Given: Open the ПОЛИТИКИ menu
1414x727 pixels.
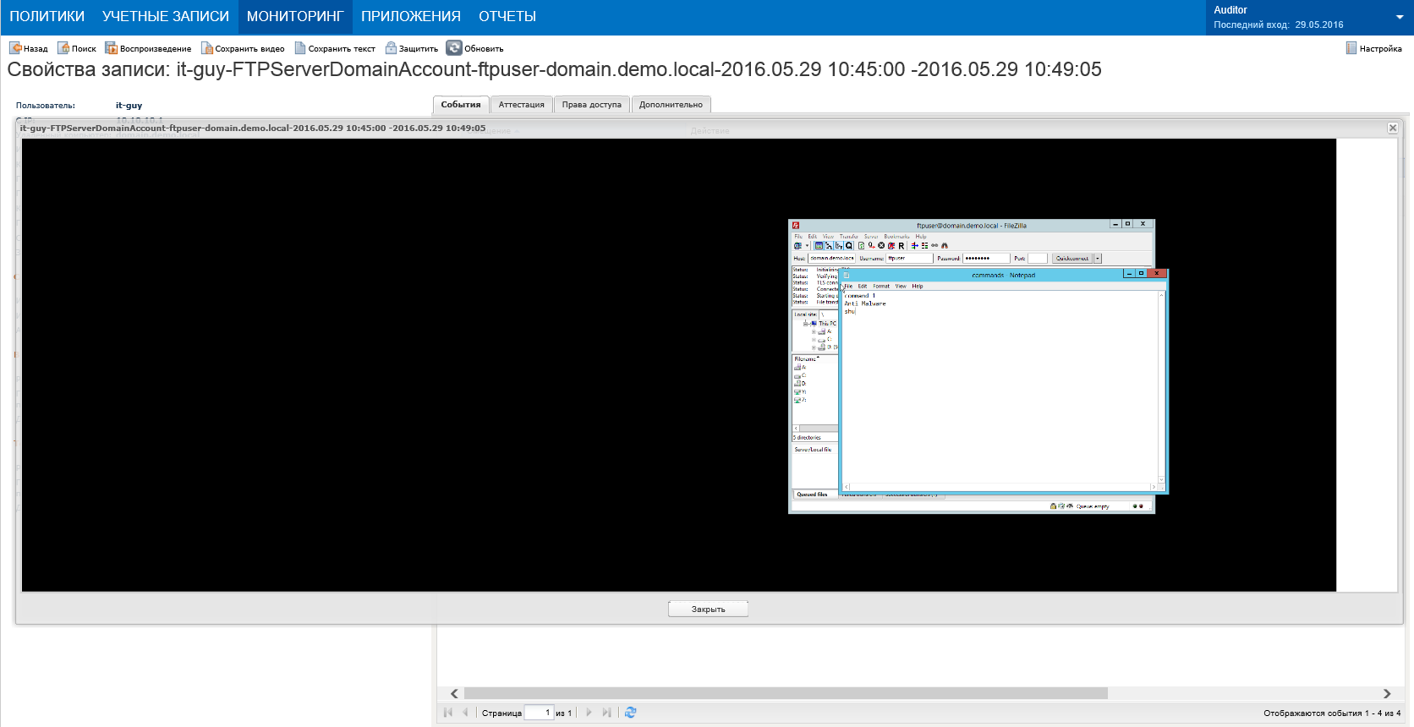Looking at the screenshot, I should click(47, 17).
